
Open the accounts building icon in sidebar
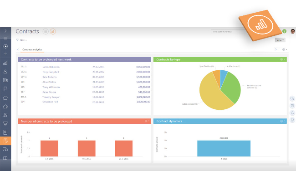(5, 80)
